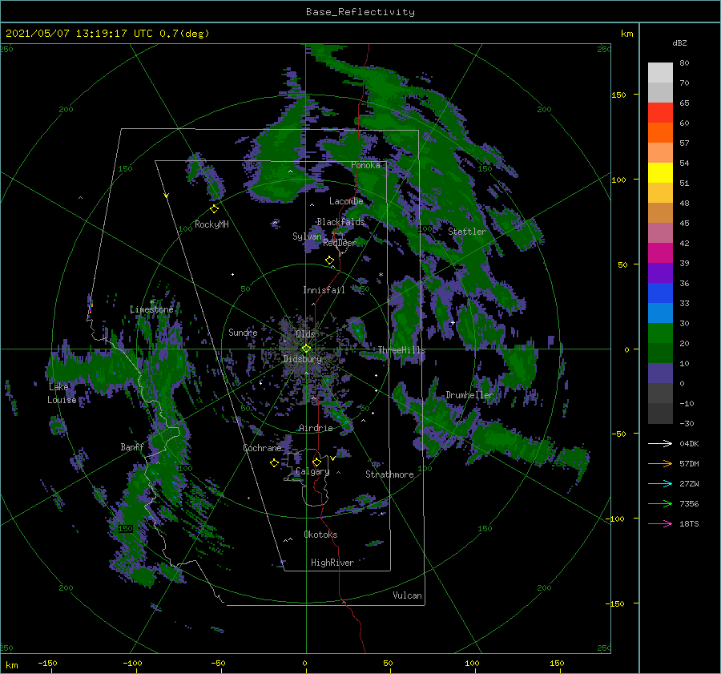Screen dimensions: 721x674
Task: Click the Strathmore label
Action: point(389,474)
